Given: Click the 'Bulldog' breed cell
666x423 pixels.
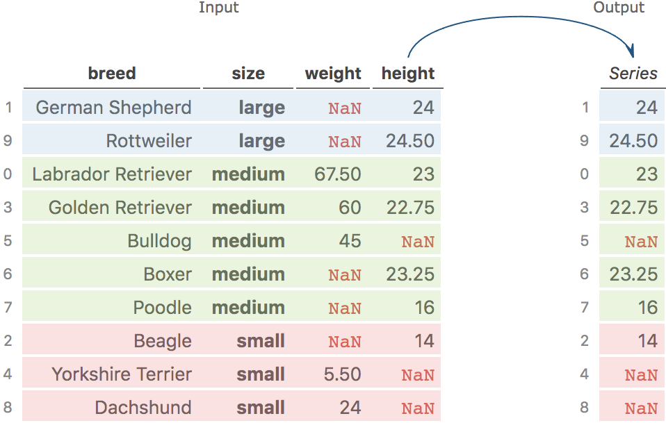Looking at the screenshot, I should [159, 241].
